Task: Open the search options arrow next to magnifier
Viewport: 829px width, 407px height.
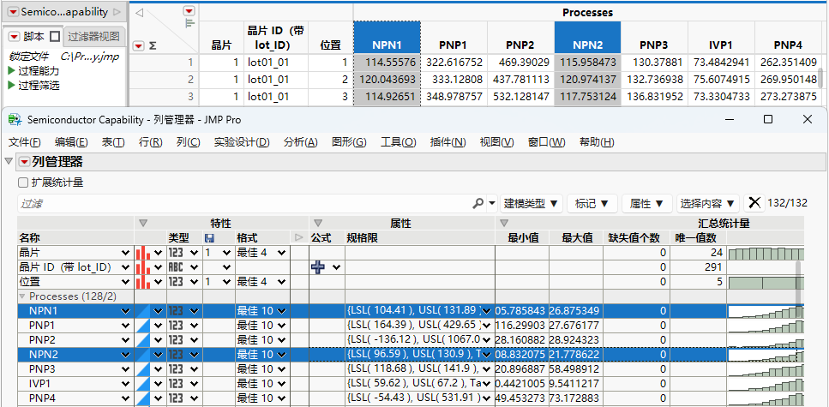Action: point(492,203)
